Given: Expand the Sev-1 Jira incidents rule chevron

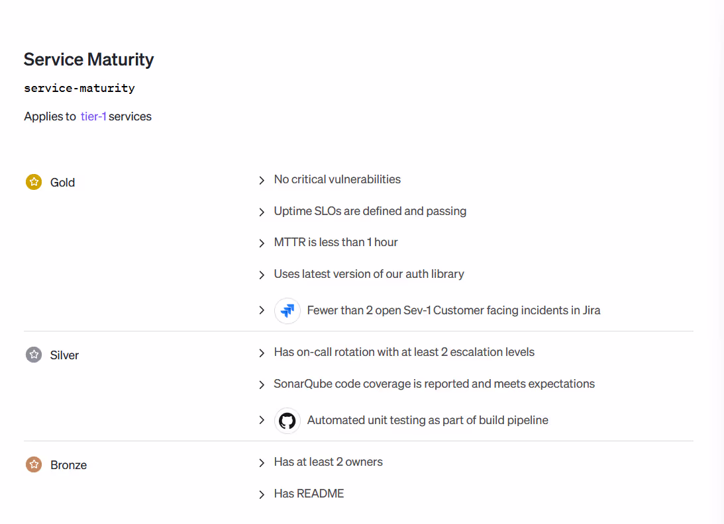Looking at the screenshot, I should pyautogui.click(x=262, y=310).
